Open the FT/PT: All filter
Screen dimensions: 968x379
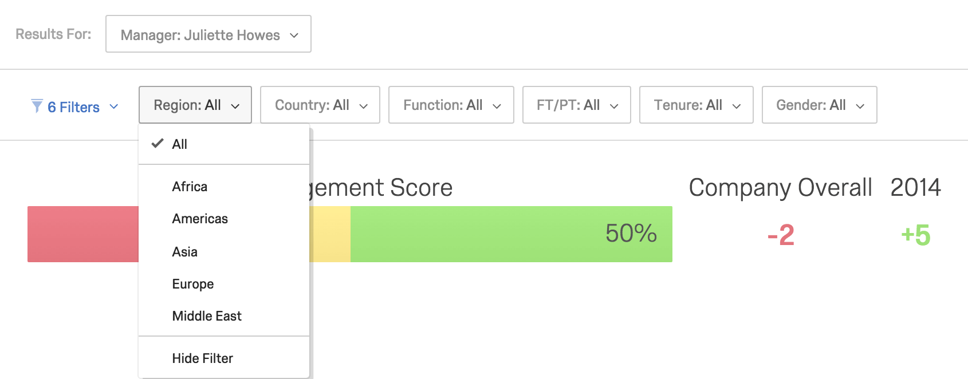pyautogui.click(x=577, y=105)
